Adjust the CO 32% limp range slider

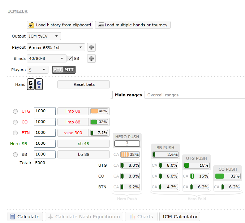[99, 122]
